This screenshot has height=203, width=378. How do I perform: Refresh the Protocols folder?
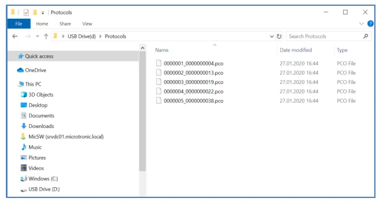pyautogui.click(x=279, y=36)
